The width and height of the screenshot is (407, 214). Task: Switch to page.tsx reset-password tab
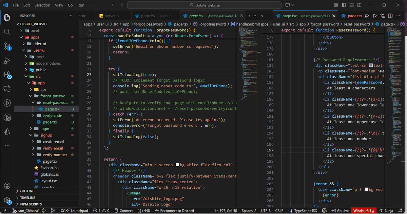306,16
